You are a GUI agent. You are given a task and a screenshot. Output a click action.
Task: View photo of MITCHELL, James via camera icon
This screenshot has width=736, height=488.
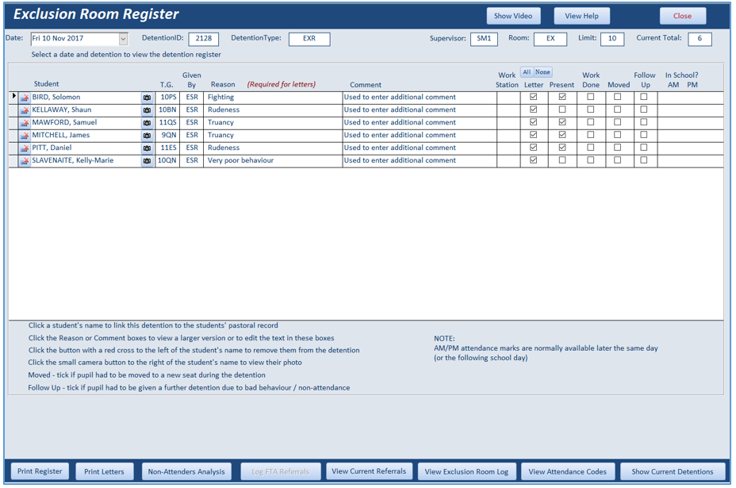tap(147, 136)
